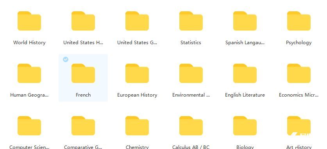Open the Comparative G... folder icon
The height and width of the screenshot is (149, 327).
pyautogui.click(x=83, y=126)
